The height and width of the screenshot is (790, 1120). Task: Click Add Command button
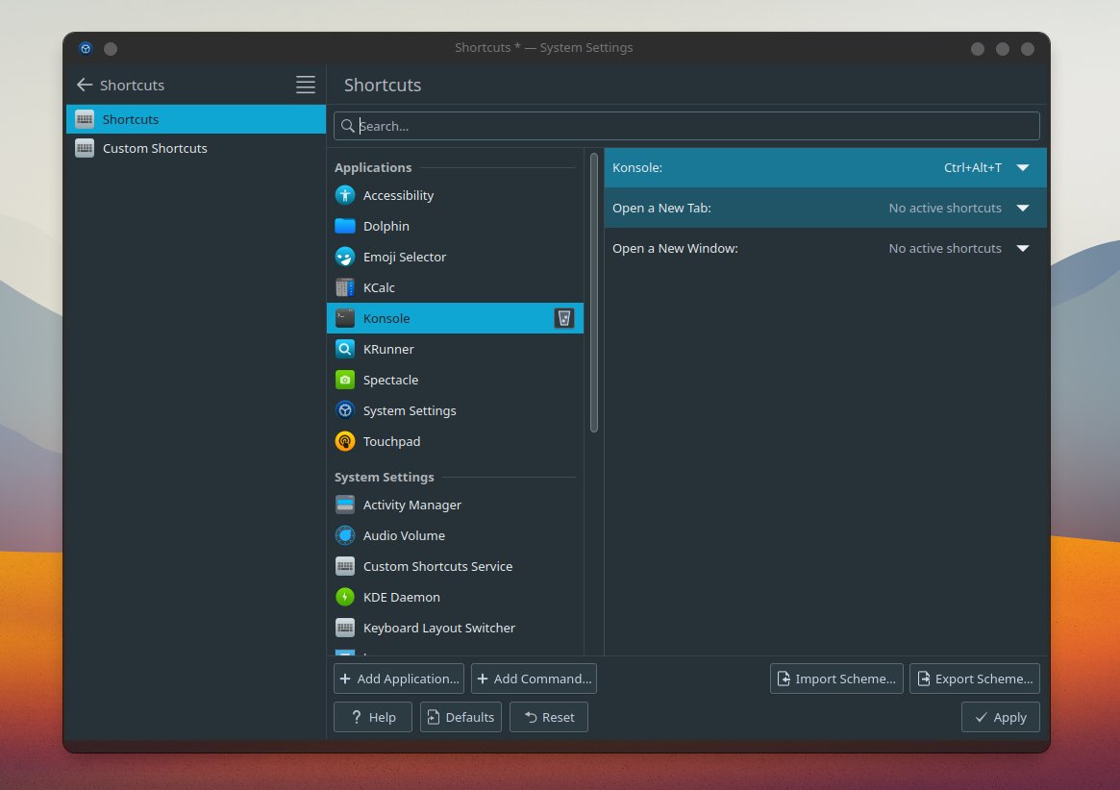534,679
